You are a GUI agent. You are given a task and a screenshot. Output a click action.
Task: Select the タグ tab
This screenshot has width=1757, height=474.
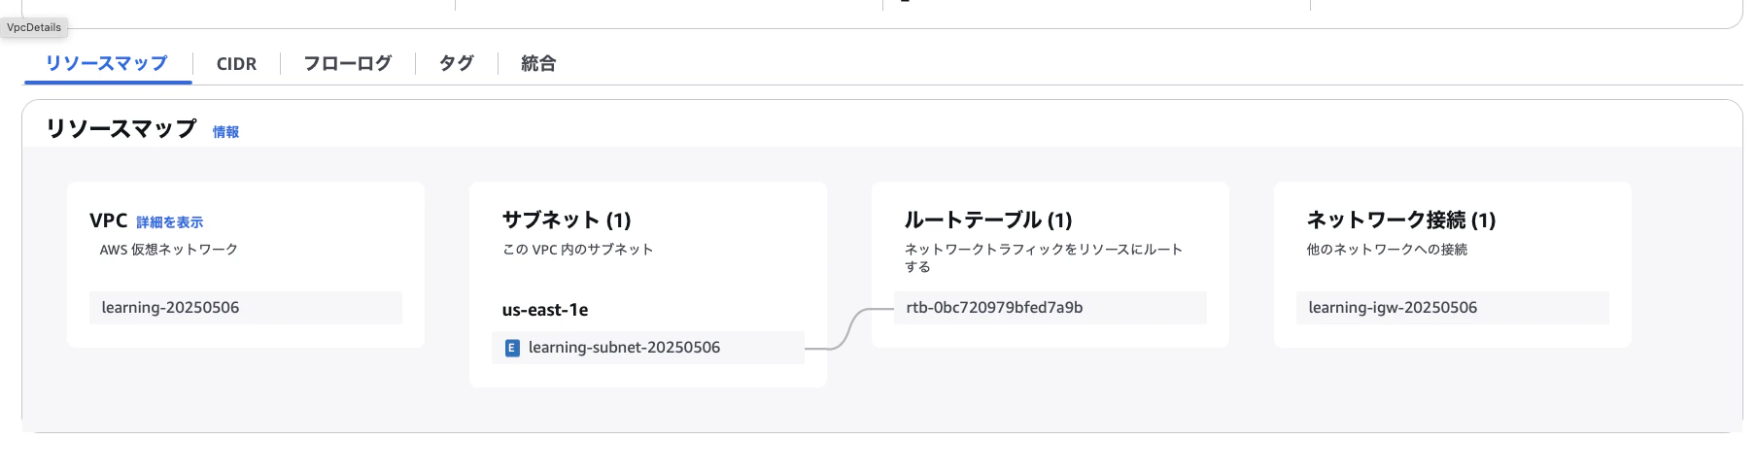[456, 63]
